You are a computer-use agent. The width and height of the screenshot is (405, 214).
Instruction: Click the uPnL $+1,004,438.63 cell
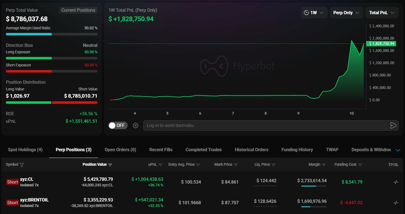147,179
